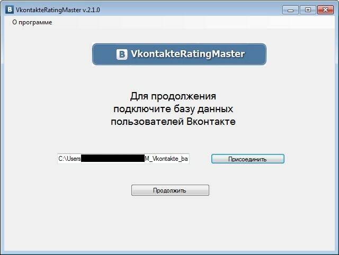
Task: Focus the database path input field
Action: [x=123, y=159]
